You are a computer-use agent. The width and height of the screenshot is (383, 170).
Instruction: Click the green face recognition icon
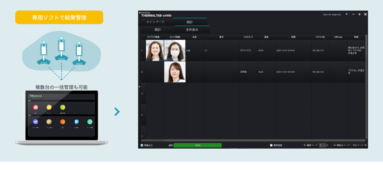pyautogui.click(x=63, y=107)
